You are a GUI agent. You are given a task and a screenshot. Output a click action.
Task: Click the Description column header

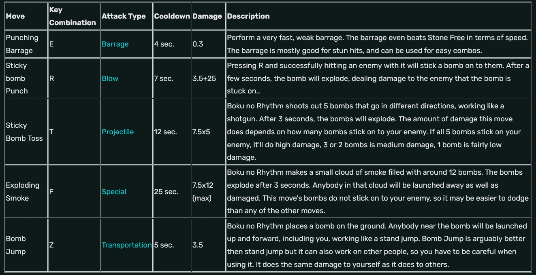[x=248, y=16]
